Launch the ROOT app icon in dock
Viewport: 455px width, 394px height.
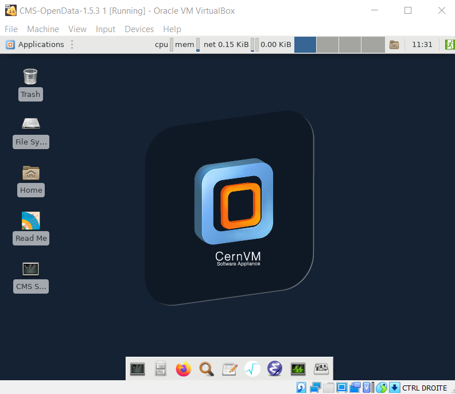click(252, 369)
